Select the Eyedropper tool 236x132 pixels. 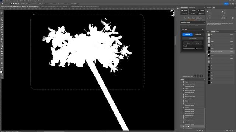tap(2, 25)
